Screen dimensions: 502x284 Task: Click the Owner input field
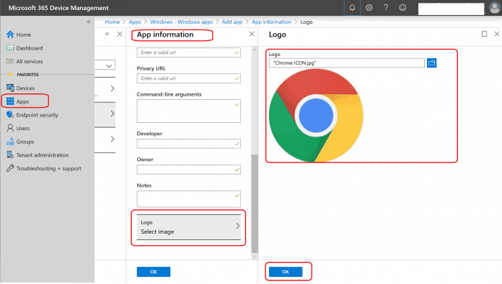coord(188,170)
